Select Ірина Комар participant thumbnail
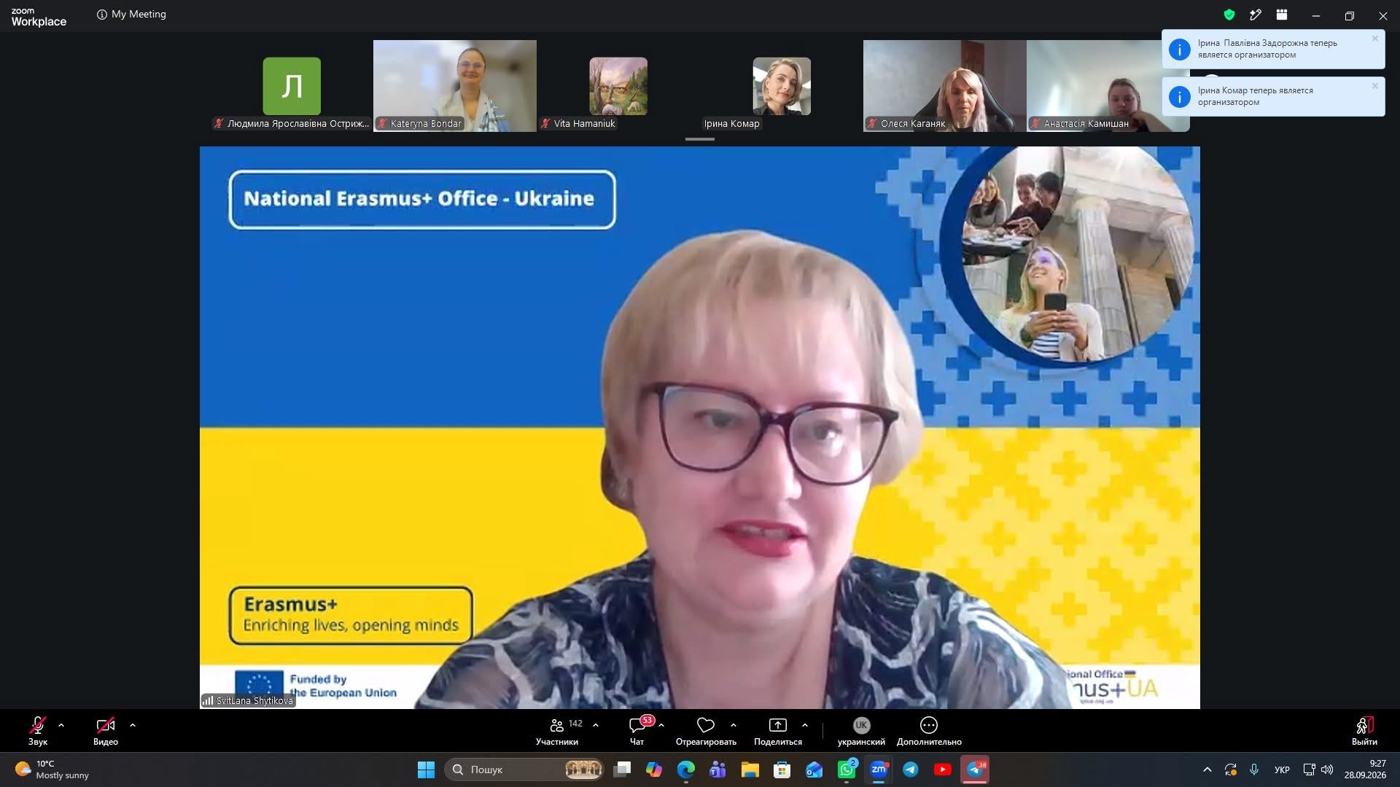Screen dimensions: 1400x787 pos(782,86)
